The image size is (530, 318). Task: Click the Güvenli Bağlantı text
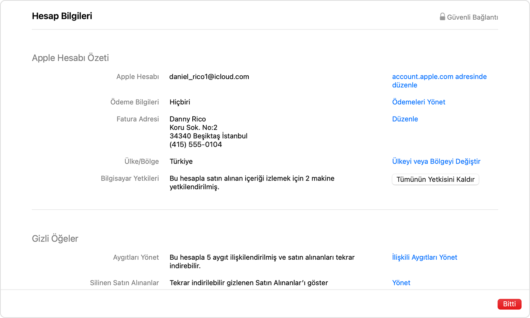(472, 17)
